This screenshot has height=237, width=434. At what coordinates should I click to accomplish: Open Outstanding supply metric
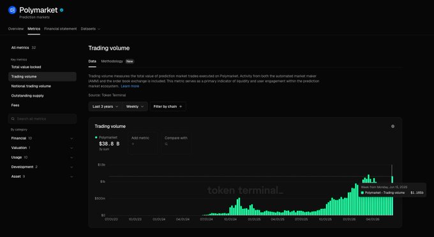coord(27,96)
